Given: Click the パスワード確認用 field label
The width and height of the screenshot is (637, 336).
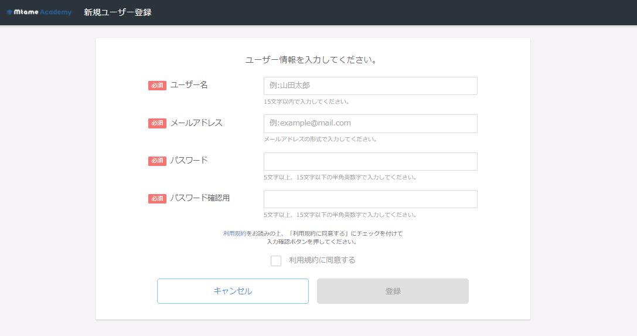Looking at the screenshot, I should click(x=200, y=198).
